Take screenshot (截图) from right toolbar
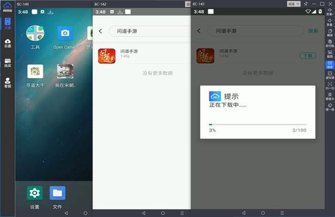This screenshot has width=335, height=217. (x=330, y=54)
